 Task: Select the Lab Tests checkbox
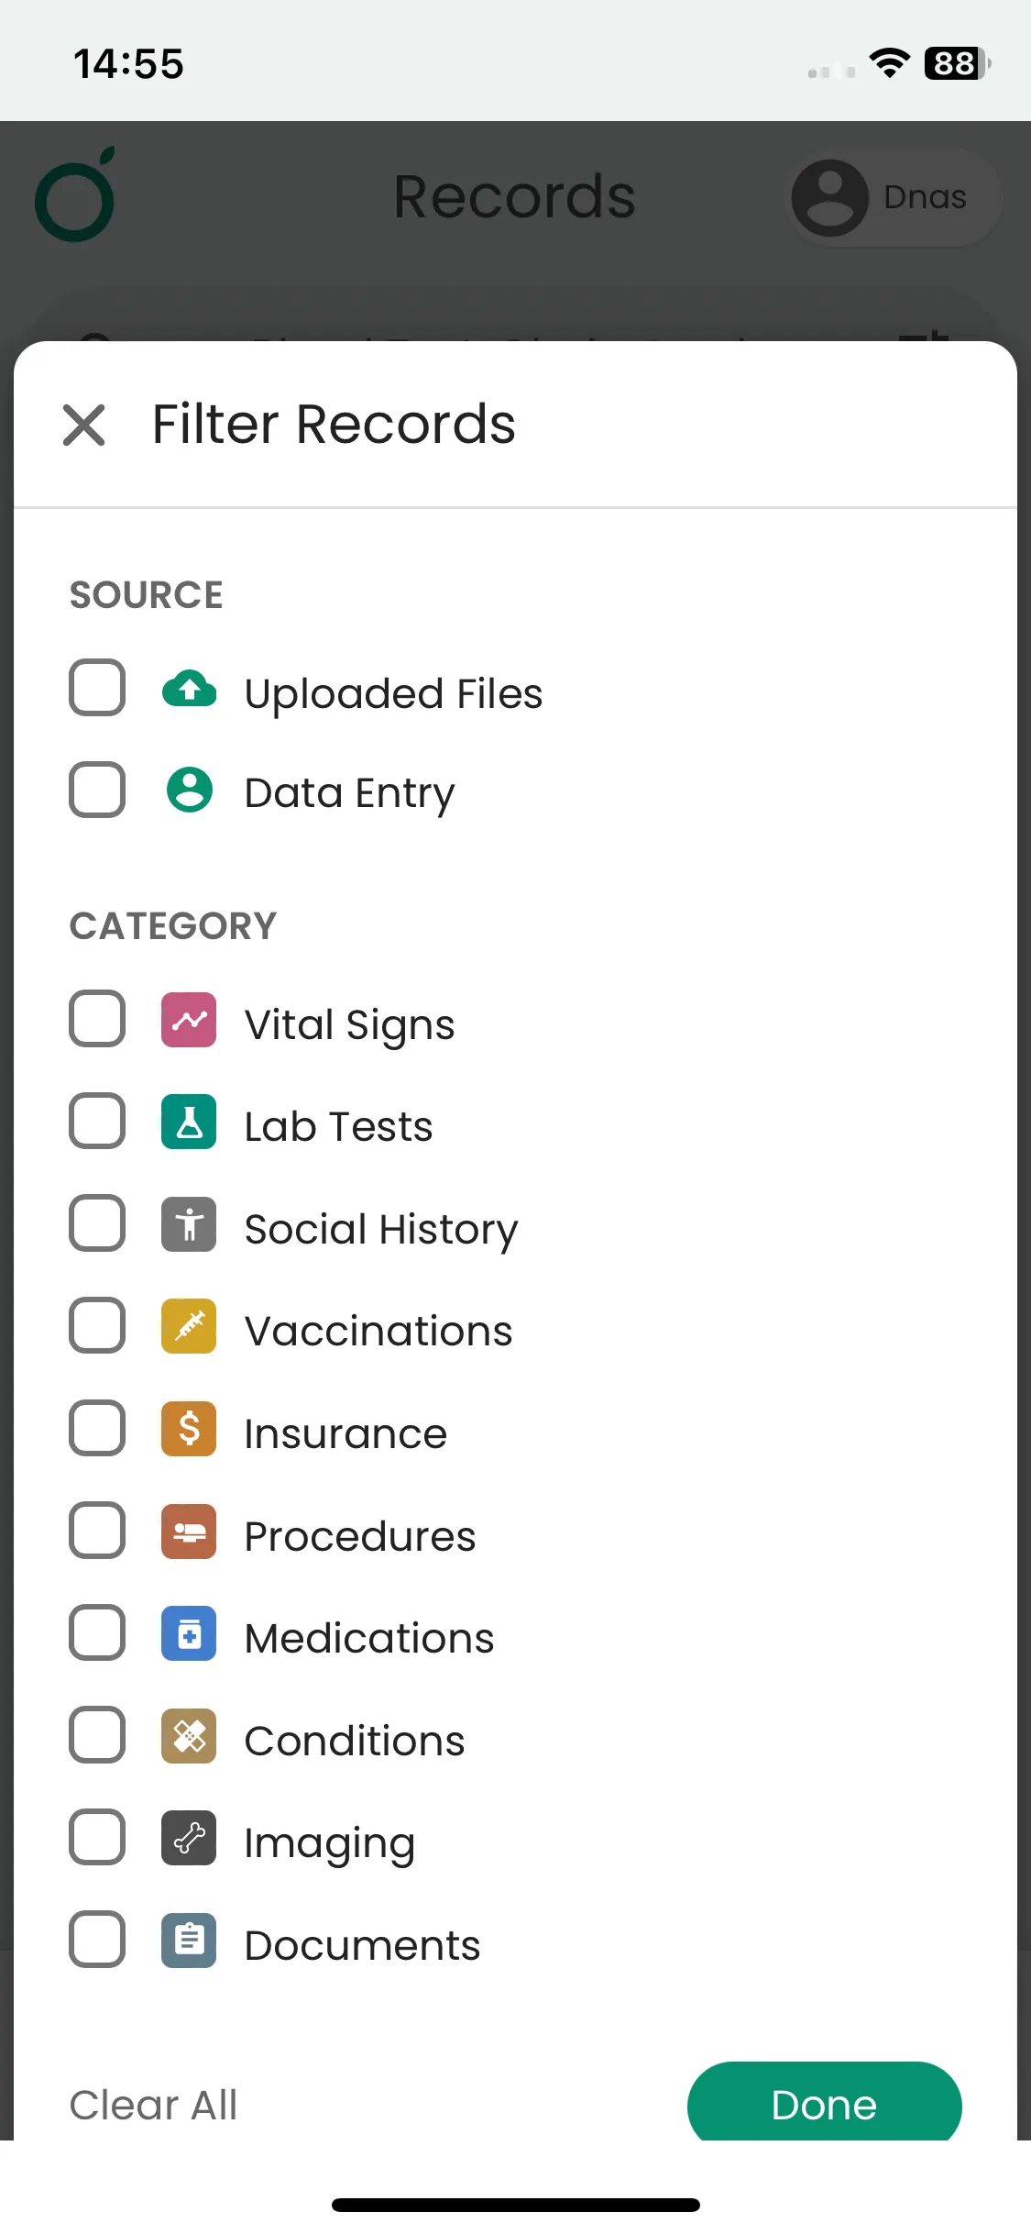point(97,1121)
